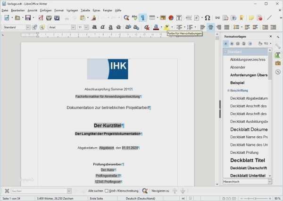
Task: Open the print preview icon
Action: [57, 18]
